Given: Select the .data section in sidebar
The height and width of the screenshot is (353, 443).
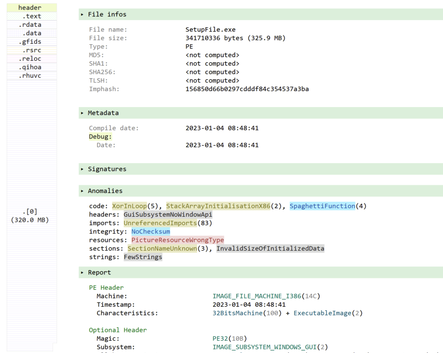Looking at the screenshot, I should click(32, 33).
